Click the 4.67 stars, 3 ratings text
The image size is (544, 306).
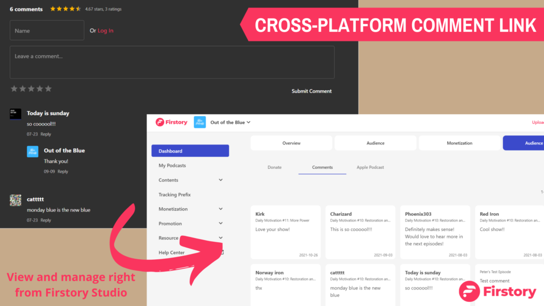click(x=104, y=9)
